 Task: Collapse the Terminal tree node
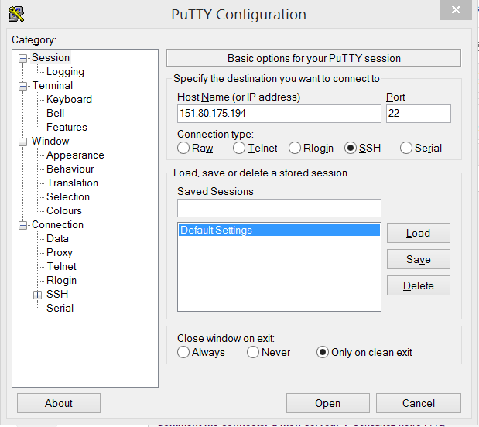click(x=22, y=86)
